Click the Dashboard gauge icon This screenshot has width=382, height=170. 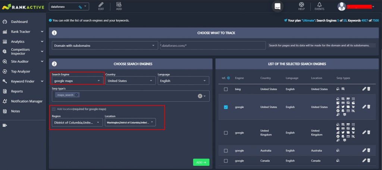[4, 22]
